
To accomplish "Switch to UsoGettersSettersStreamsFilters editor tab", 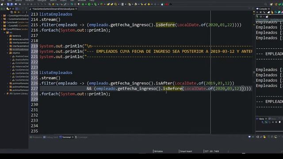I will [53, 9].
